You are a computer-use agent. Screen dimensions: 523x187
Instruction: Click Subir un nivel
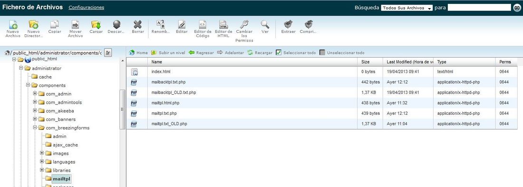(x=168, y=53)
